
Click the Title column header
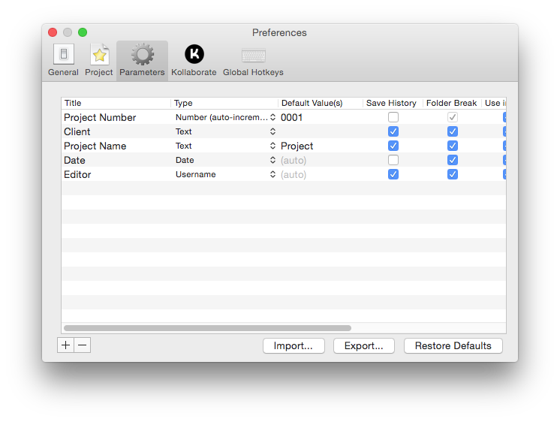pos(116,103)
